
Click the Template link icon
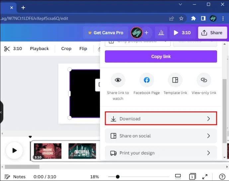[175, 80]
